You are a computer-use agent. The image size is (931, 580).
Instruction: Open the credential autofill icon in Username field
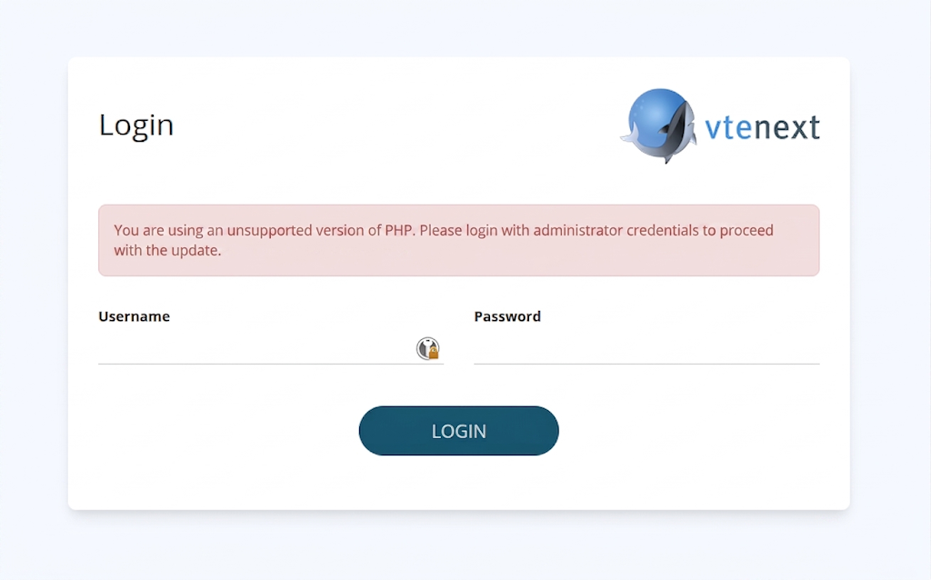tap(427, 348)
